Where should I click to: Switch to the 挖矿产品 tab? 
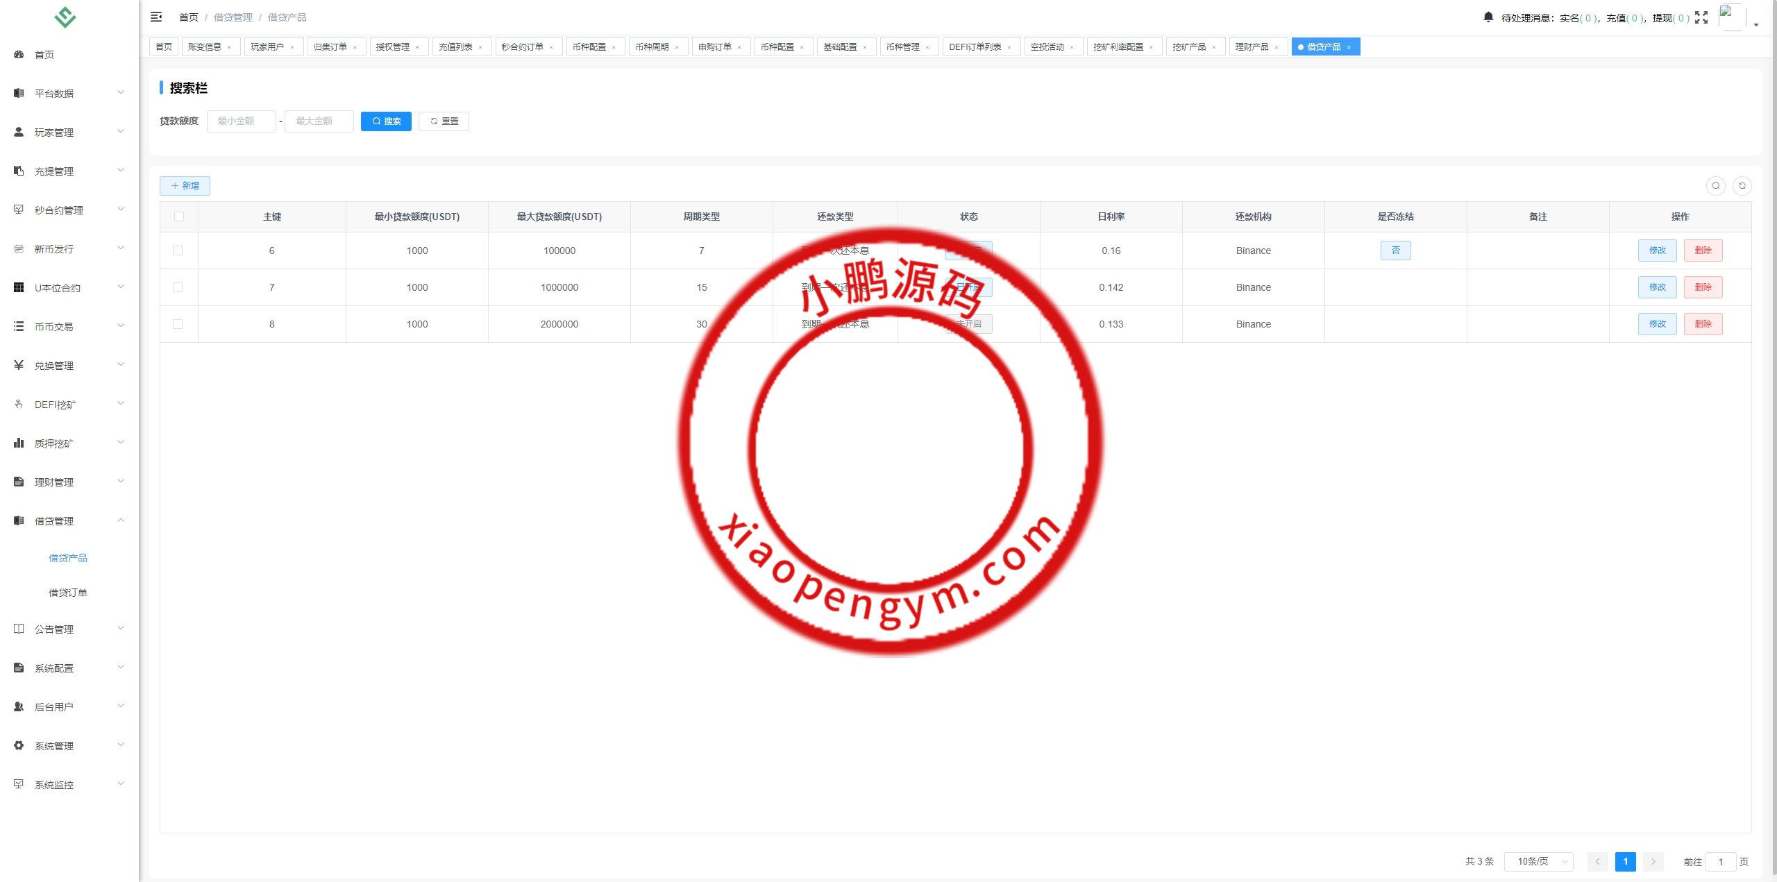[x=1189, y=47]
